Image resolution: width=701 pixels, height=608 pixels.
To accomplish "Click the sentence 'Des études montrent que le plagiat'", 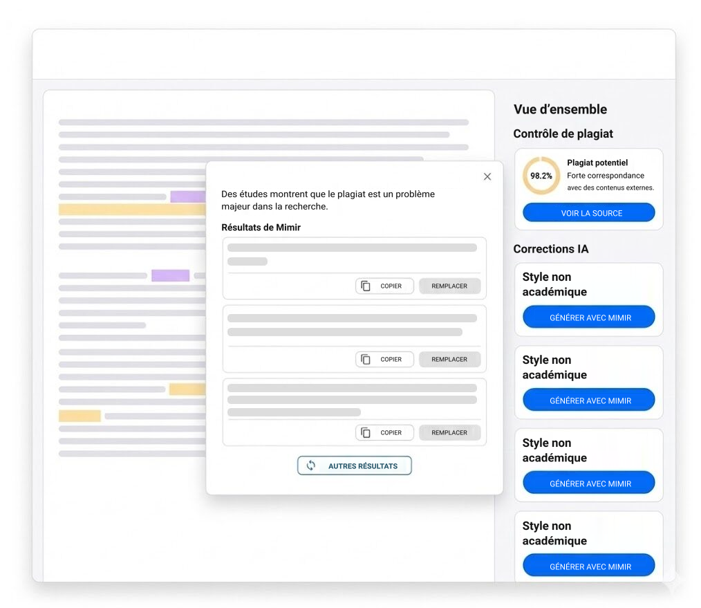I will tap(328, 200).
